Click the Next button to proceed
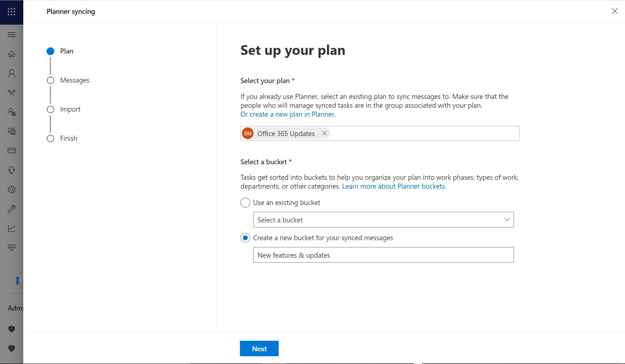The width and height of the screenshot is (625, 364). click(x=258, y=348)
